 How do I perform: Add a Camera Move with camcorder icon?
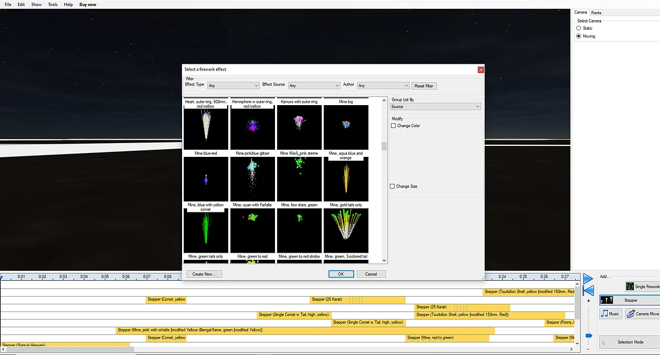[x=642, y=313]
